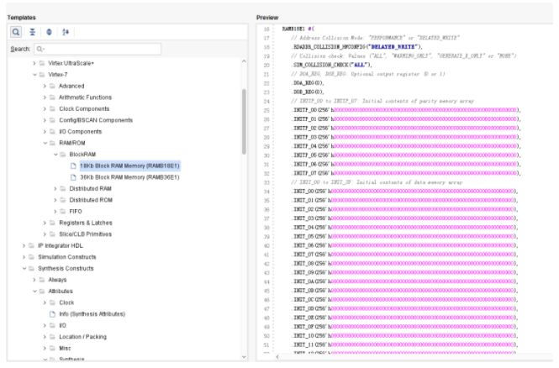Select the Virtex UltraScale+ tree label

coord(71,63)
